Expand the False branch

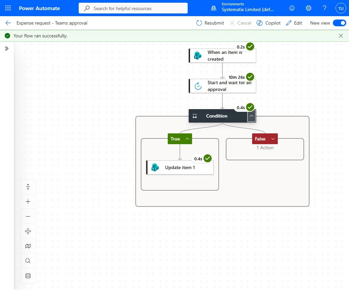point(265,139)
